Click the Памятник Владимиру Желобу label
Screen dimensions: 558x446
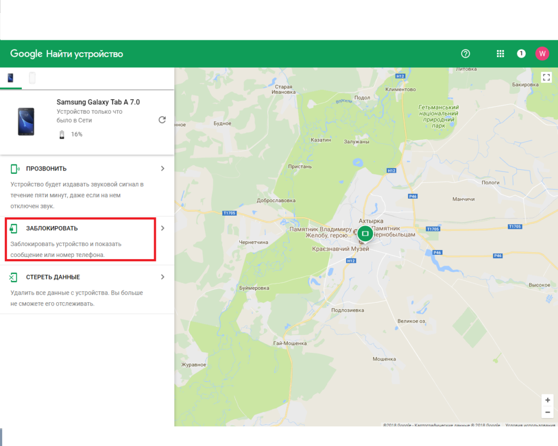pyautogui.click(x=320, y=232)
